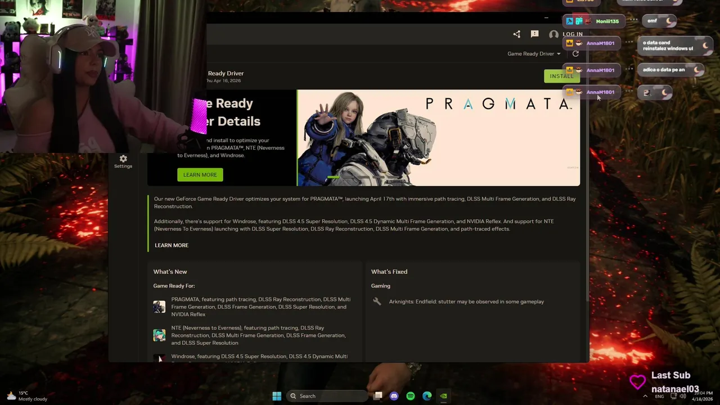Expand the system tray hidden icons chevron
This screenshot has height=405, width=720.
(645, 396)
